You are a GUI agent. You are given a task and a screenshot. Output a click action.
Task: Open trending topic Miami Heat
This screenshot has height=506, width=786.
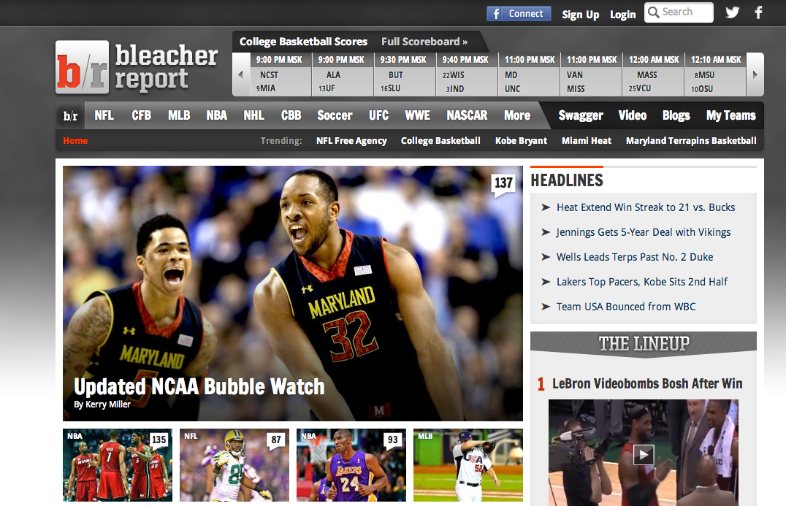[x=587, y=141]
